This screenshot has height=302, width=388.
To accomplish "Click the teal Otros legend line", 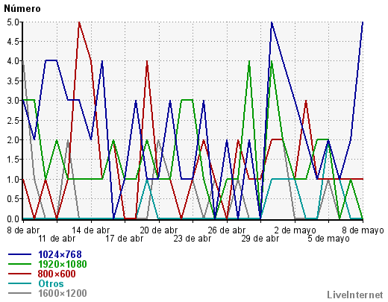I will (x=19, y=283).
